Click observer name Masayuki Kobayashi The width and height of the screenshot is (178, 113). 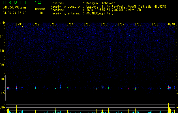coord(102,3)
